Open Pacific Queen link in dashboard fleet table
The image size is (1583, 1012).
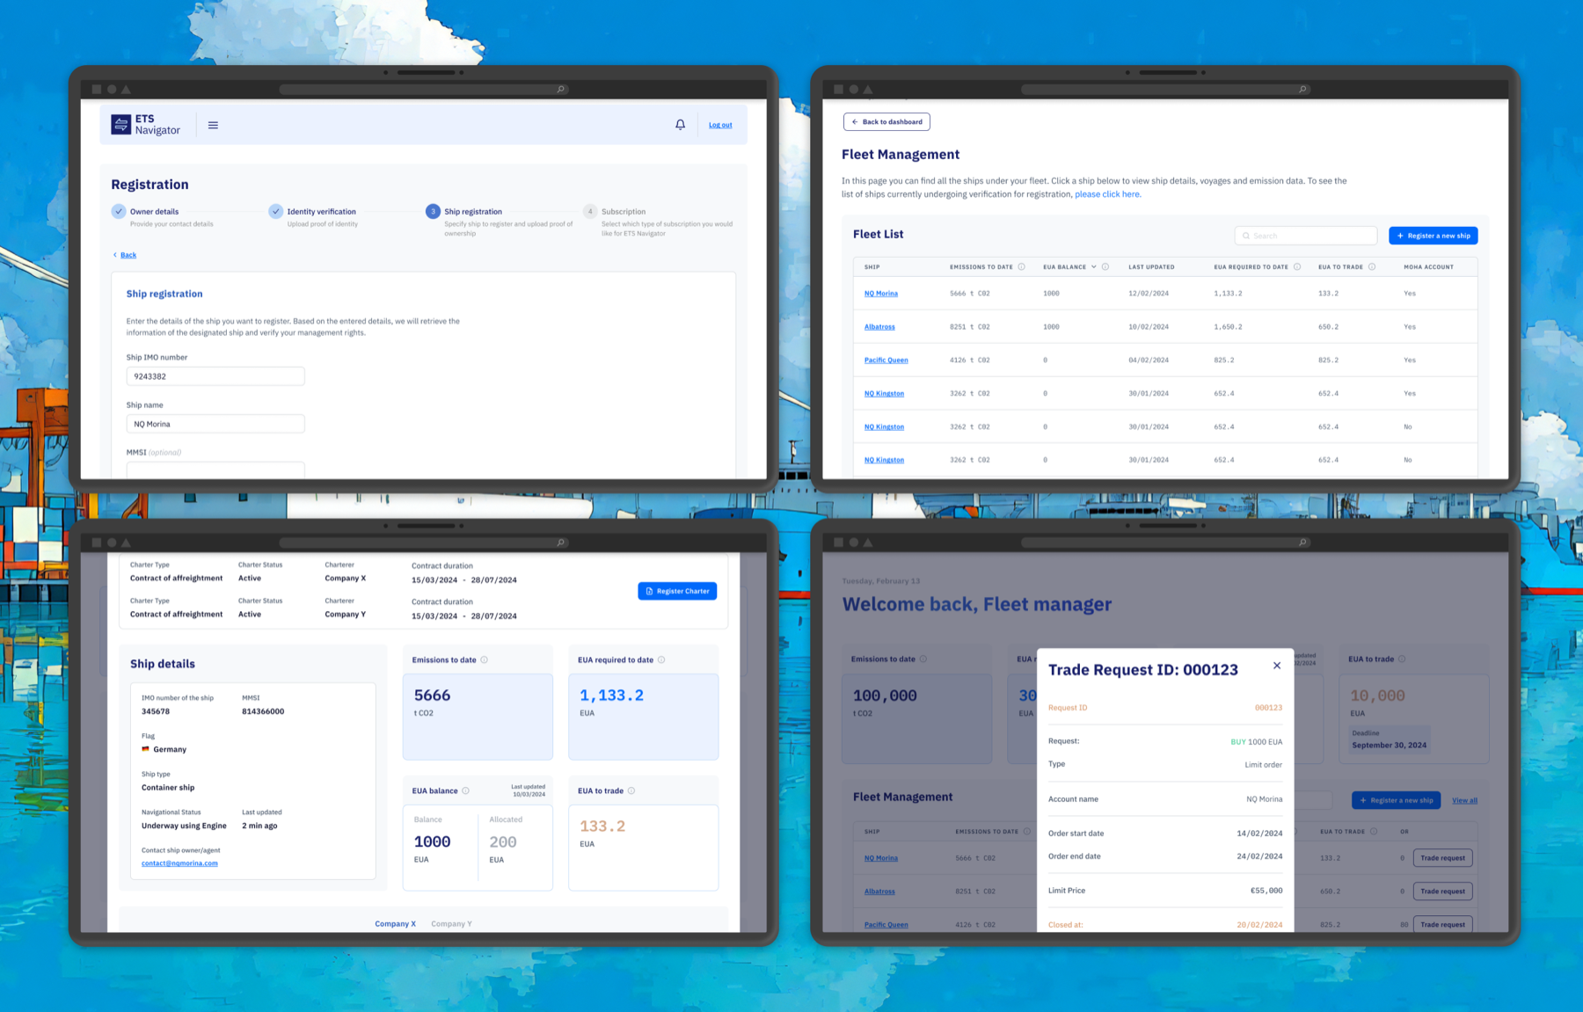[x=886, y=925]
